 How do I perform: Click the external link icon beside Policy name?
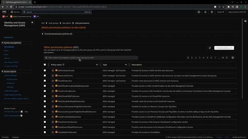(x=63, y=65)
